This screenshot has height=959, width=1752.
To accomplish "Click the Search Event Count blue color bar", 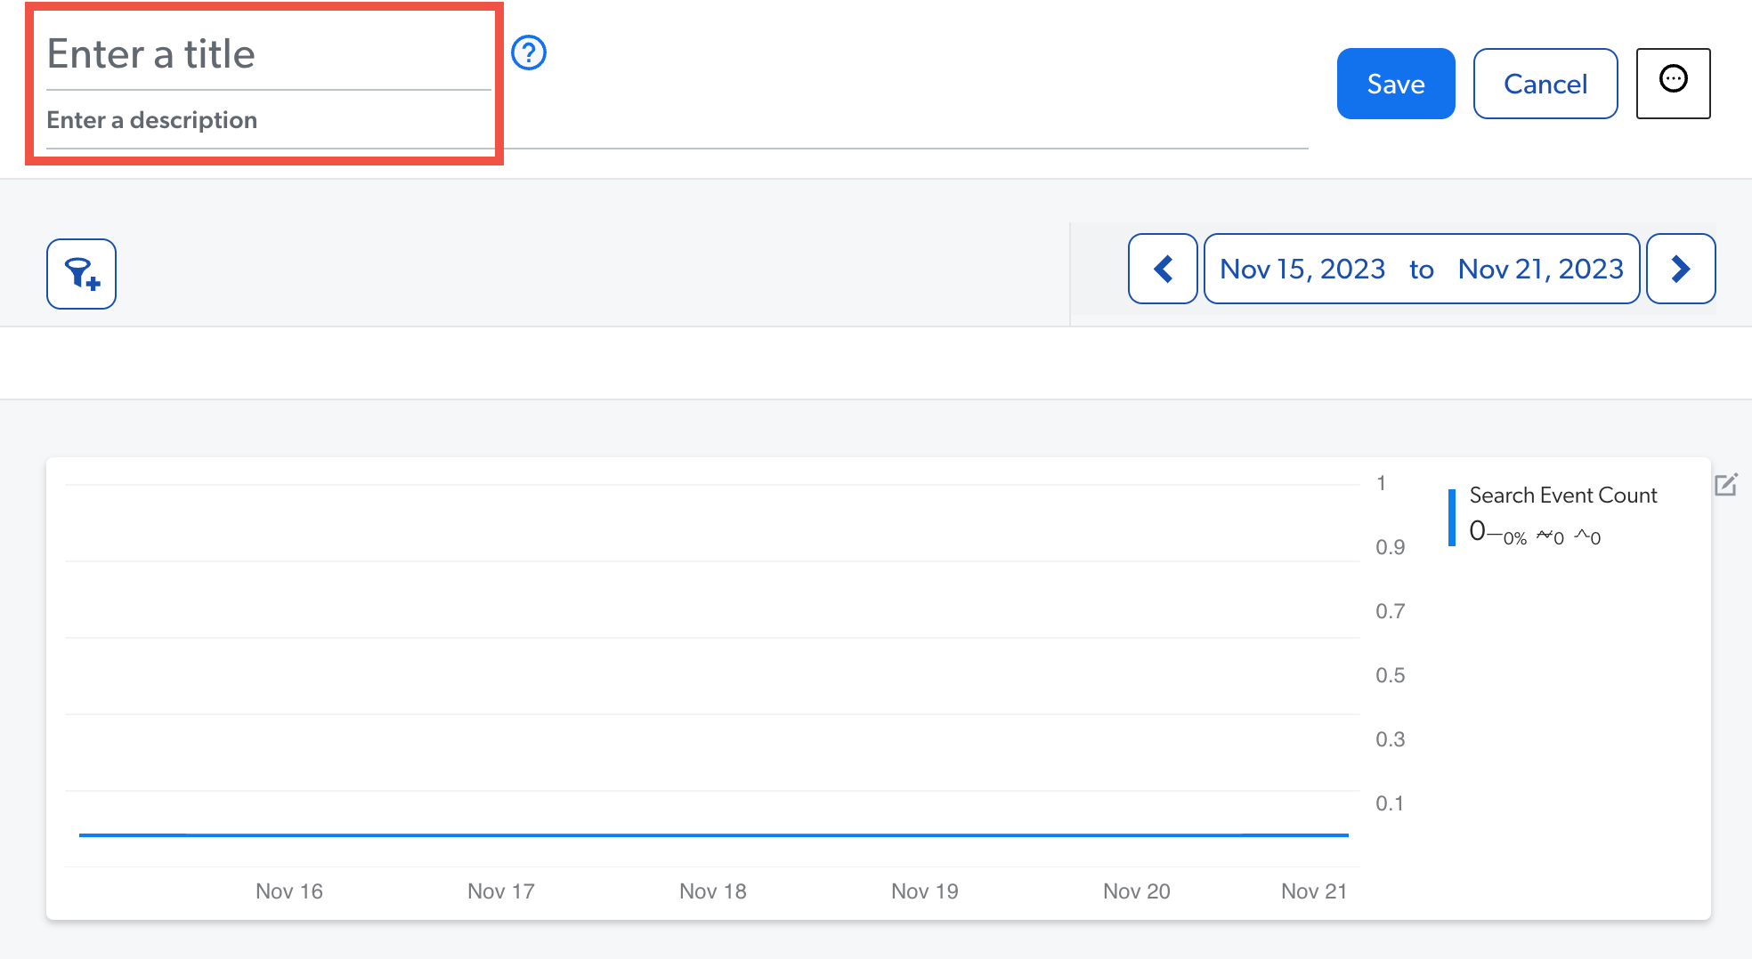I will [1452, 517].
